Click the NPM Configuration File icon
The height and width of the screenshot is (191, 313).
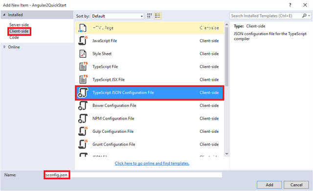(83, 118)
